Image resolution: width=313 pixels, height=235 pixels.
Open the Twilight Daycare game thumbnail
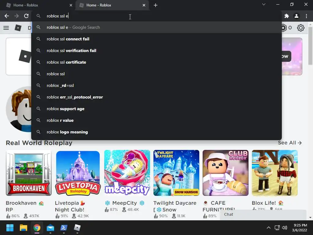pos(176,173)
